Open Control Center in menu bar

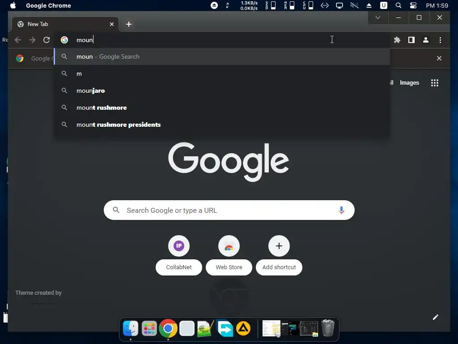pyautogui.click(x=413, y=5)
